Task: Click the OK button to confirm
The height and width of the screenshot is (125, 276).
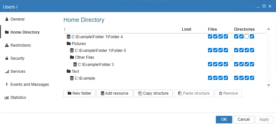Action: [x=224, y=119]
